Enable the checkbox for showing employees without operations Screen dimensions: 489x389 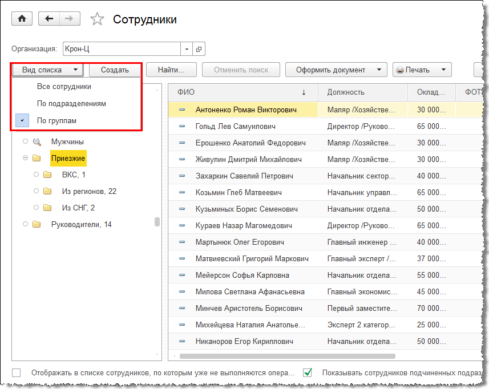16,372
